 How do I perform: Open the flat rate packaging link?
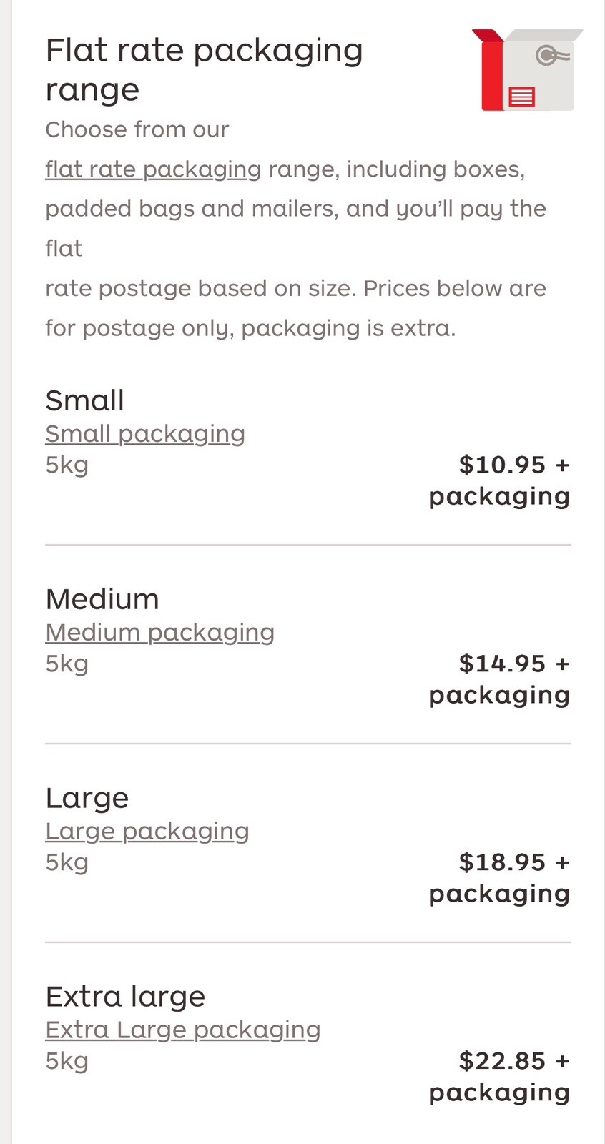[x=153, y=169]
